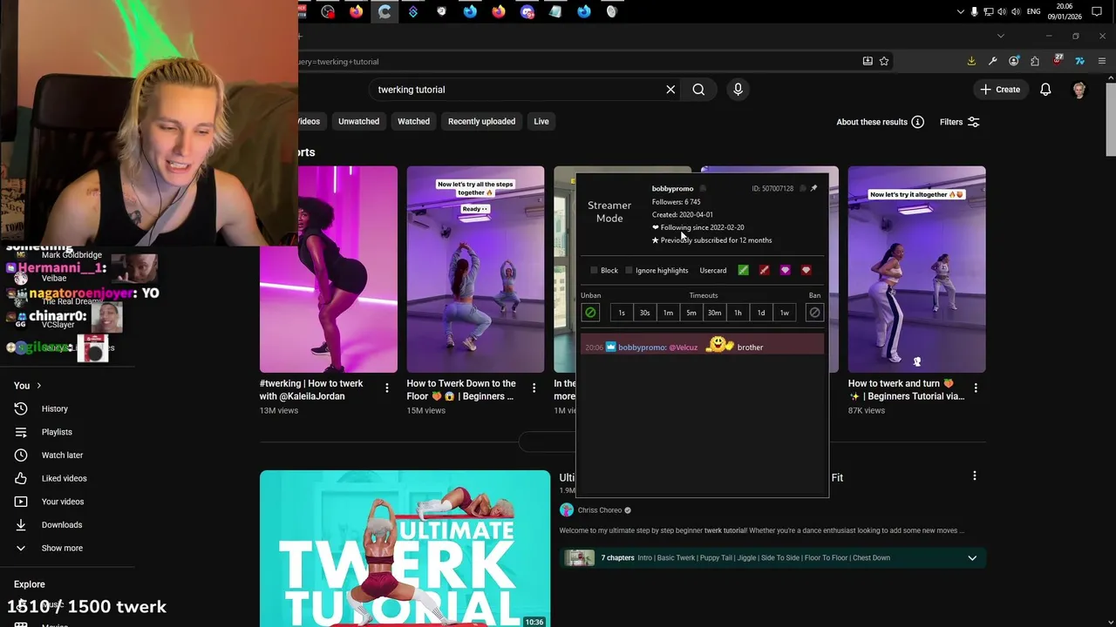Open the Filters dropdown
This screenshot has height=627, width=1116.
tap(959, 122)
